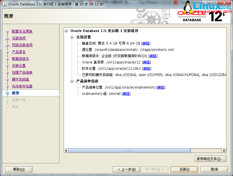This screenshot has width=233, height=176.
Task: Edit the 磁盘空间 setting via 编辑 link
Action: click(x=145, y=43)
